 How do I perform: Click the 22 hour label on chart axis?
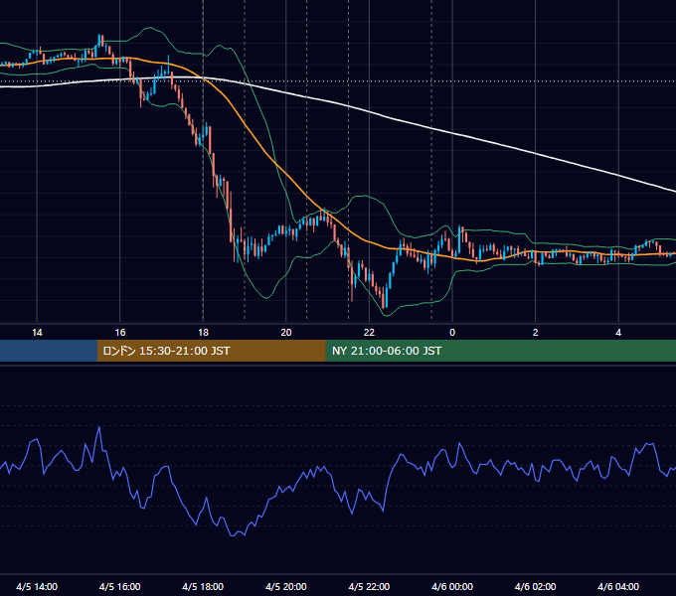(x=369, y=333)
